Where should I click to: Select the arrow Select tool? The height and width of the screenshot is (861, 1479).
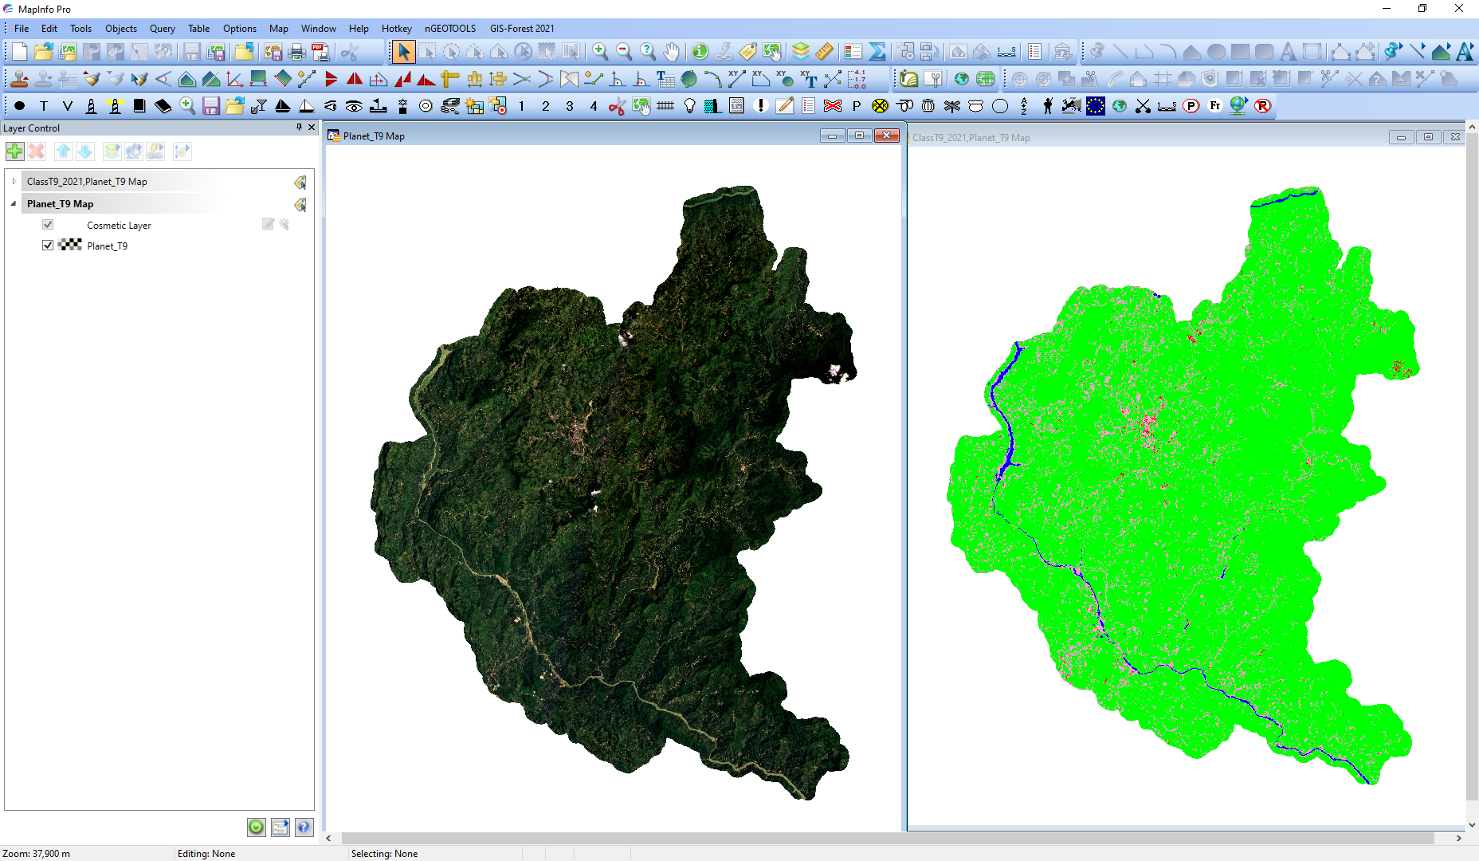point(403,52)
